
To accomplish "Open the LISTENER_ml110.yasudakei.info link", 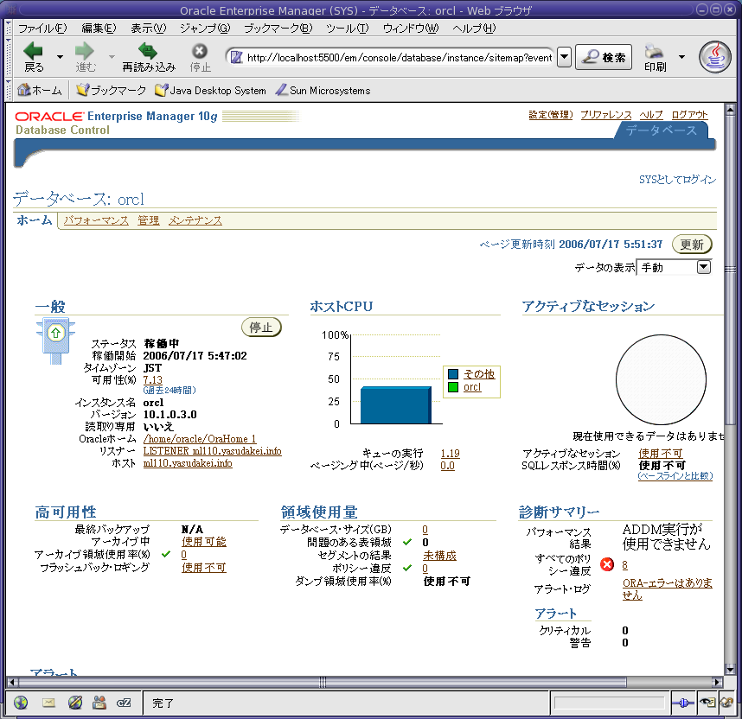I will (x=213, y=451).
